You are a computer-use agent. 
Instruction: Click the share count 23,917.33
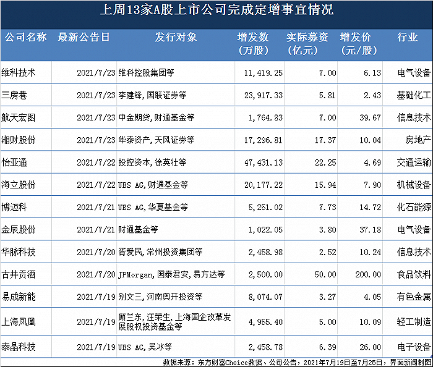tap(264, 95)
